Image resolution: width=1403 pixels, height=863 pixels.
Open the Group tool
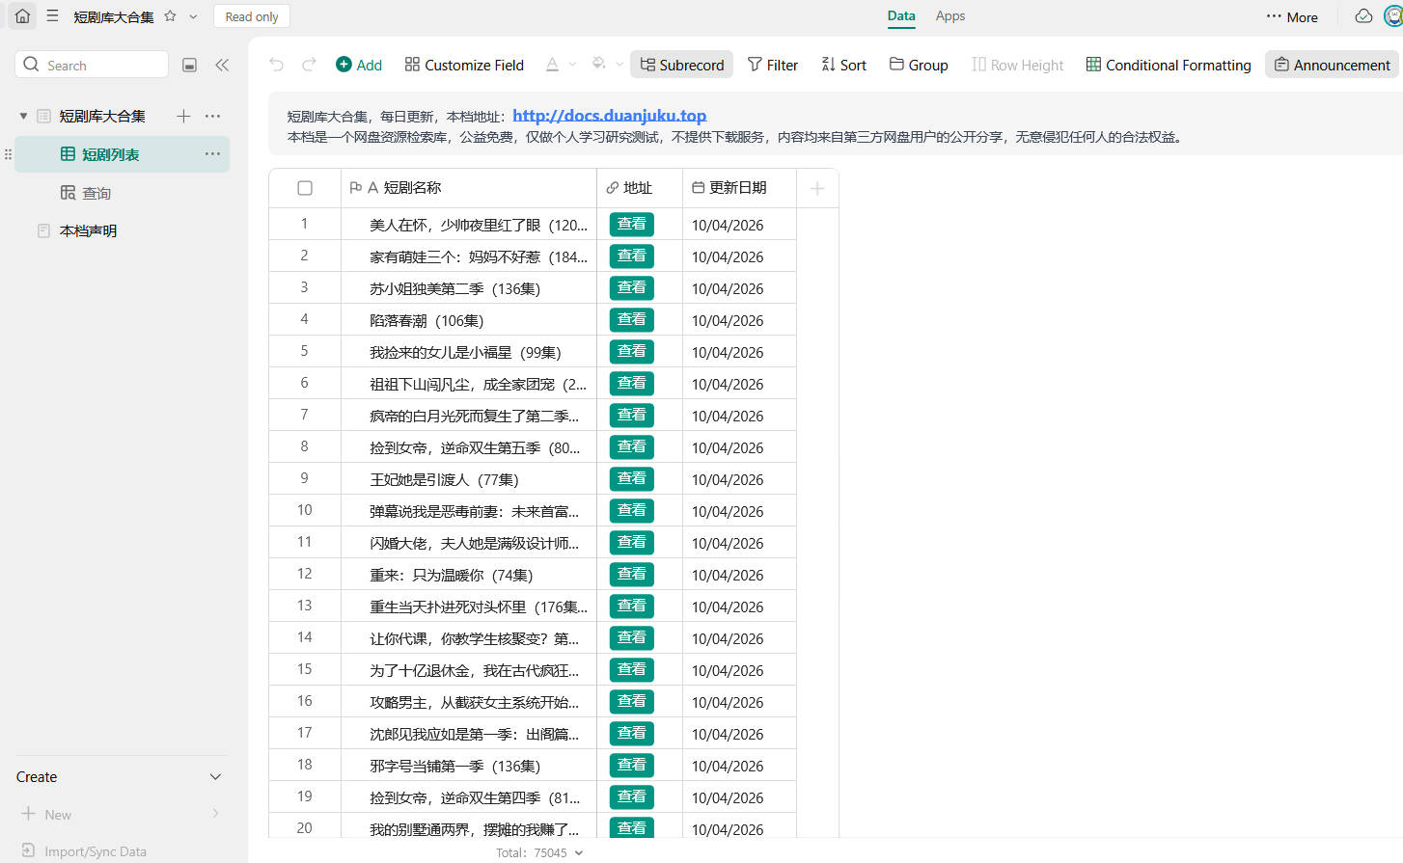919,65
